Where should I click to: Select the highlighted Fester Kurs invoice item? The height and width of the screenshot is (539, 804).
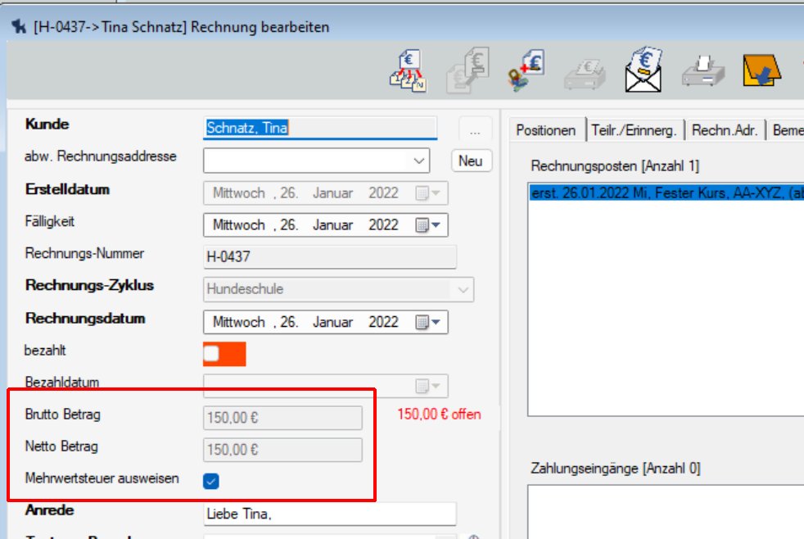point(665,192)
